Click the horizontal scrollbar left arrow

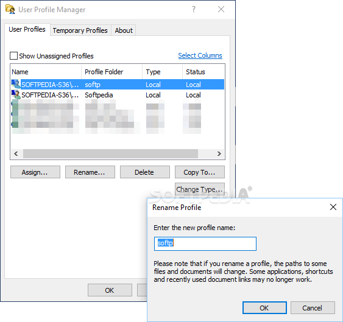click(x=16, y=153)
